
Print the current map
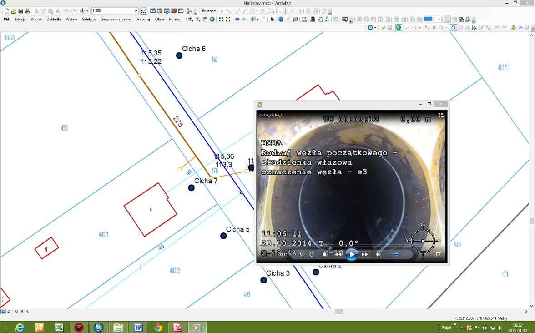point(28,11)
